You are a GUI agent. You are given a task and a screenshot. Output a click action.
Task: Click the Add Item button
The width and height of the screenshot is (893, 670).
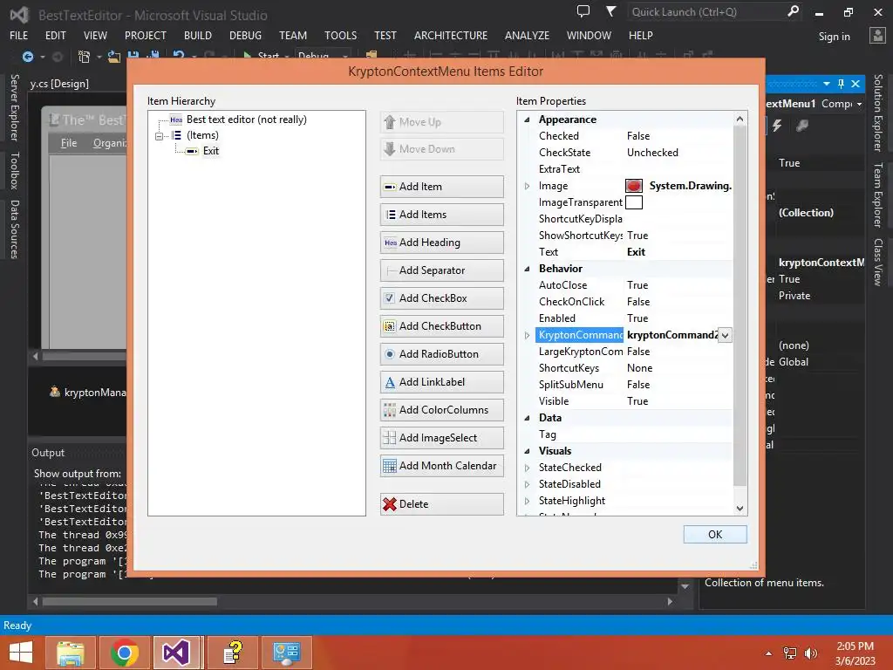[441, 187]
